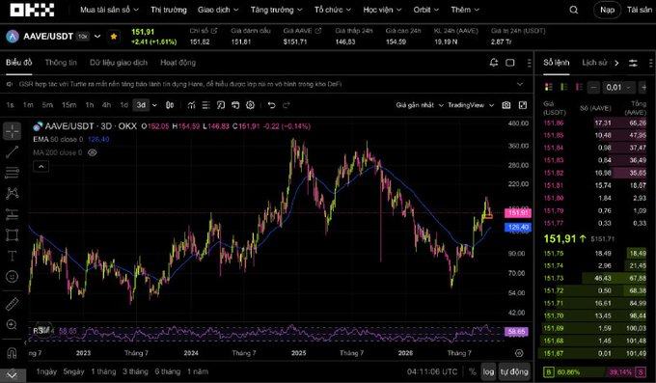Click the 151,91 current price label
The image size is (656, 383).
[518, 212]
